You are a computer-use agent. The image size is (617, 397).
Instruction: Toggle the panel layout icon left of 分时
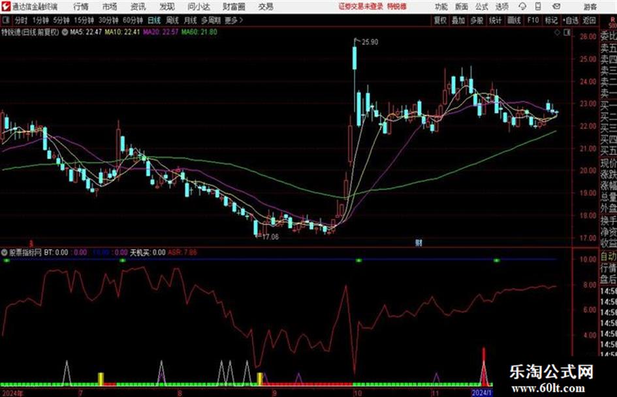(x=5, y=20)
